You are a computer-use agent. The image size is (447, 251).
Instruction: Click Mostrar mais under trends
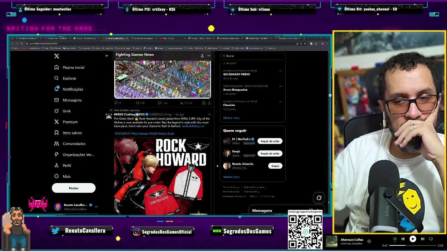tap(231, 118)
